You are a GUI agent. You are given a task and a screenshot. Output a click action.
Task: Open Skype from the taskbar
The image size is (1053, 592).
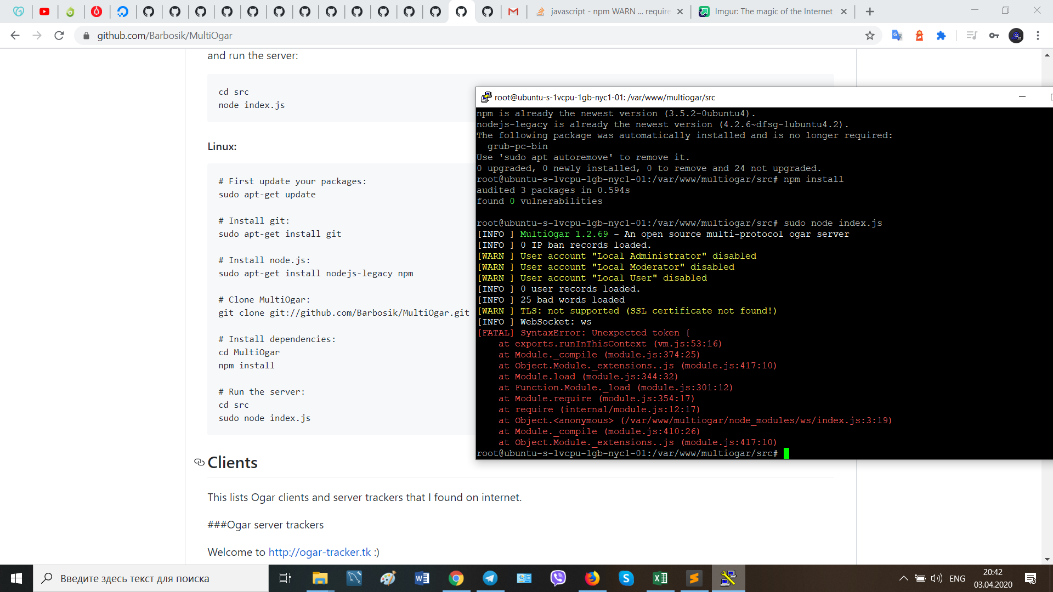click(x=626, y=578)
